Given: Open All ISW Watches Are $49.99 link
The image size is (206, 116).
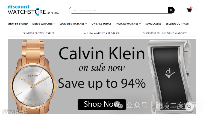Looking at the screenshot, I should click(x=102, y=33).
